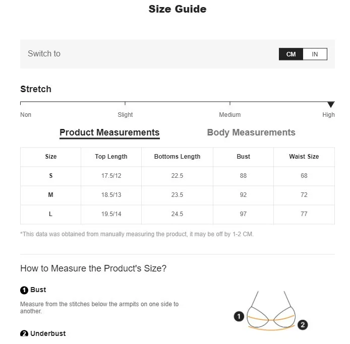The width and height of the screenshot is (350, 344).
Task: Click the Waist Size column header
Action: point(304,157)
